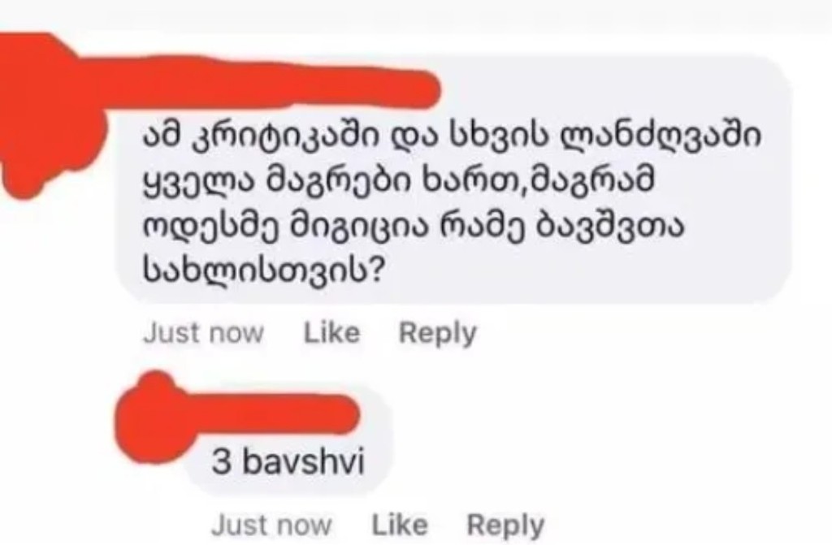Like the Georgian-language top comment
The height and width of the screenshot is (545, 832).
pos(331,333)
